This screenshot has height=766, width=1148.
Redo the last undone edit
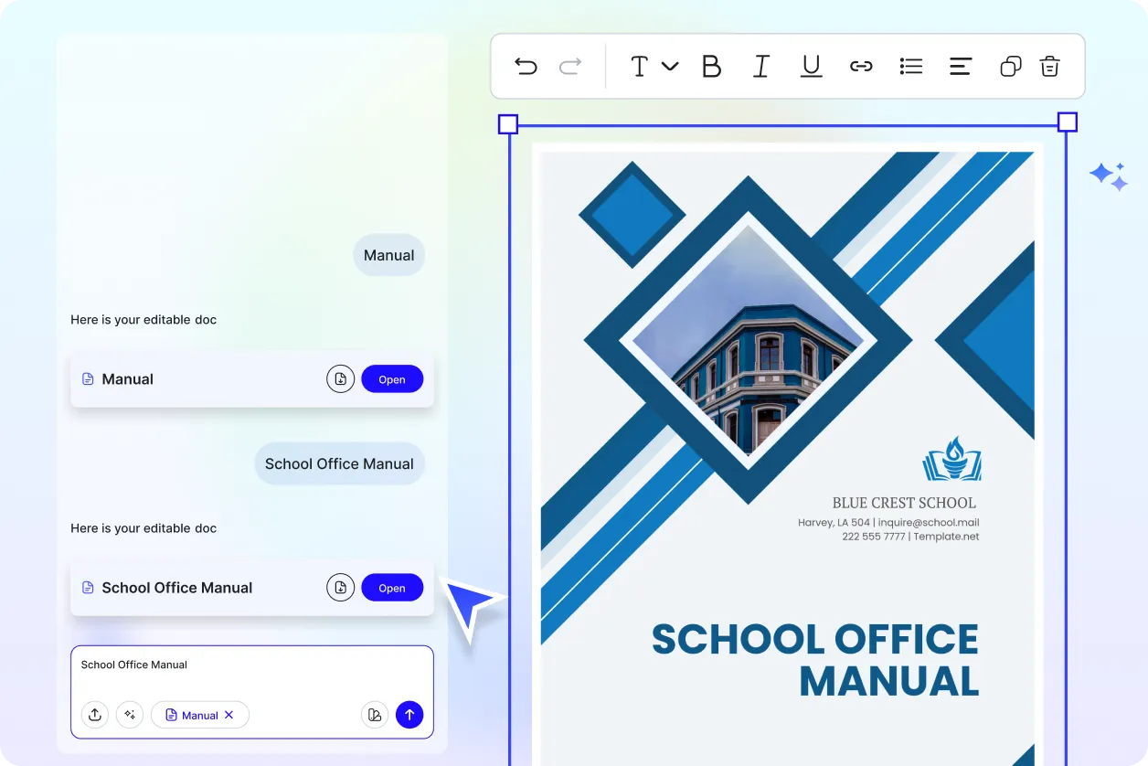coord(570,66)
